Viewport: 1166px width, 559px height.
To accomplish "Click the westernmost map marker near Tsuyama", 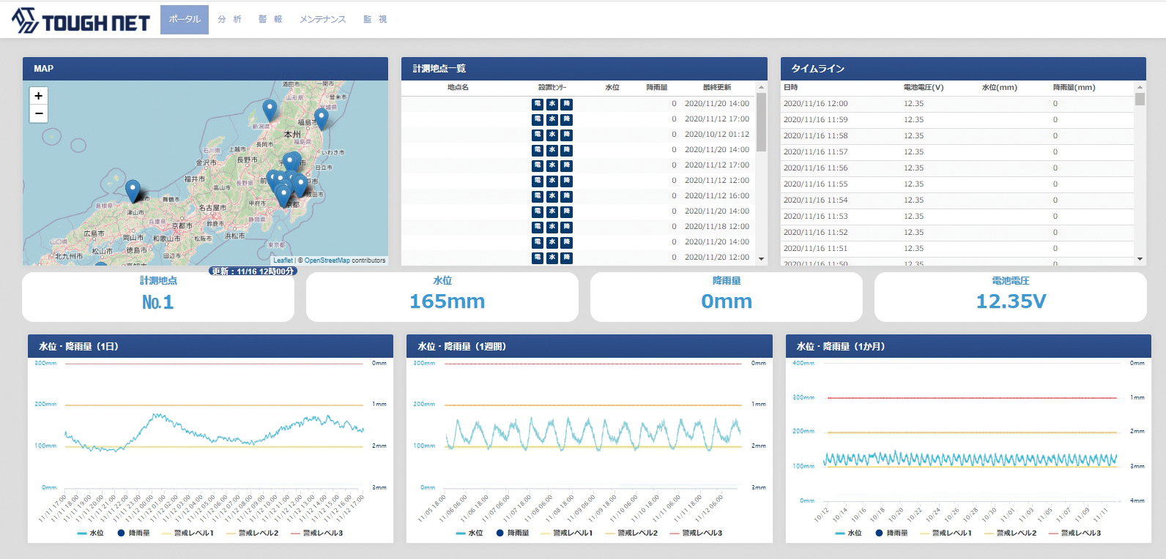I will [x=133, y=190].
